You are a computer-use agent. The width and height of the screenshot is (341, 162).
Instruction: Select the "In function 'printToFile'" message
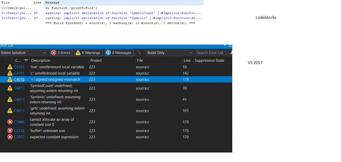point(71,8)
